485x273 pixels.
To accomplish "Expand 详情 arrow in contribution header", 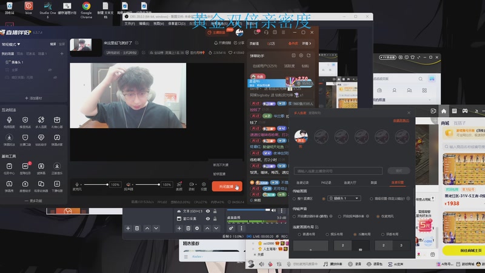I will (307, 44).
